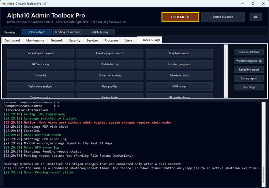269x188 pixels.
Task: Open the Network tab
Action: (x=57, y=40)
